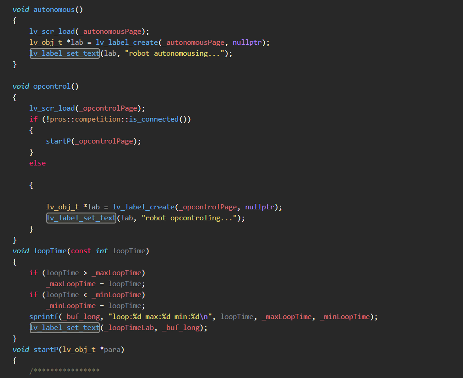Click _autonomousPage inside the lv_scr_load call
Screen dimensions: 463x378
[110, 32]
